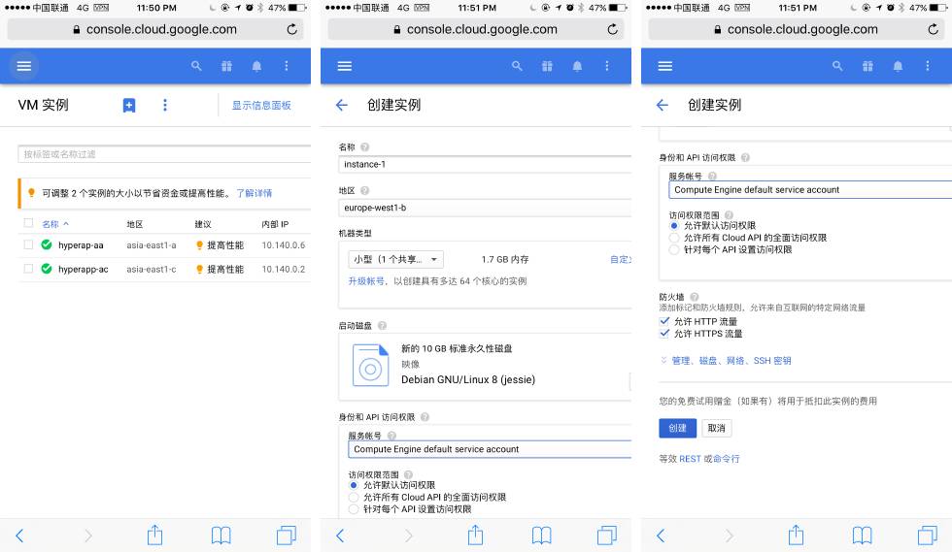Sort the VM table by 名称 column

[x=54, y=224]
